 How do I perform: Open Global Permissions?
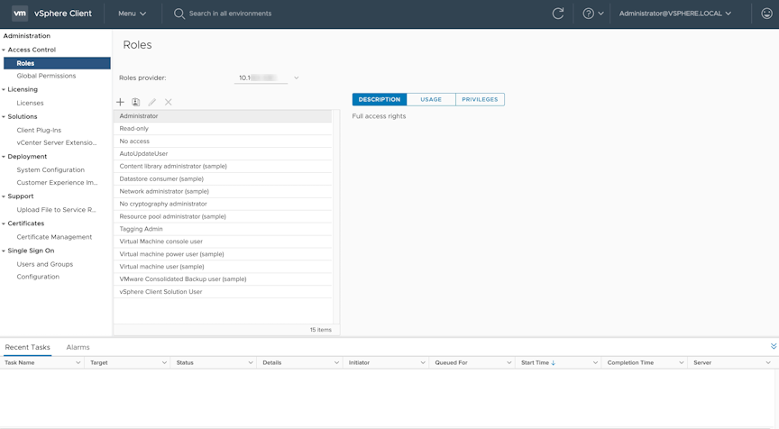coord(46,76)
